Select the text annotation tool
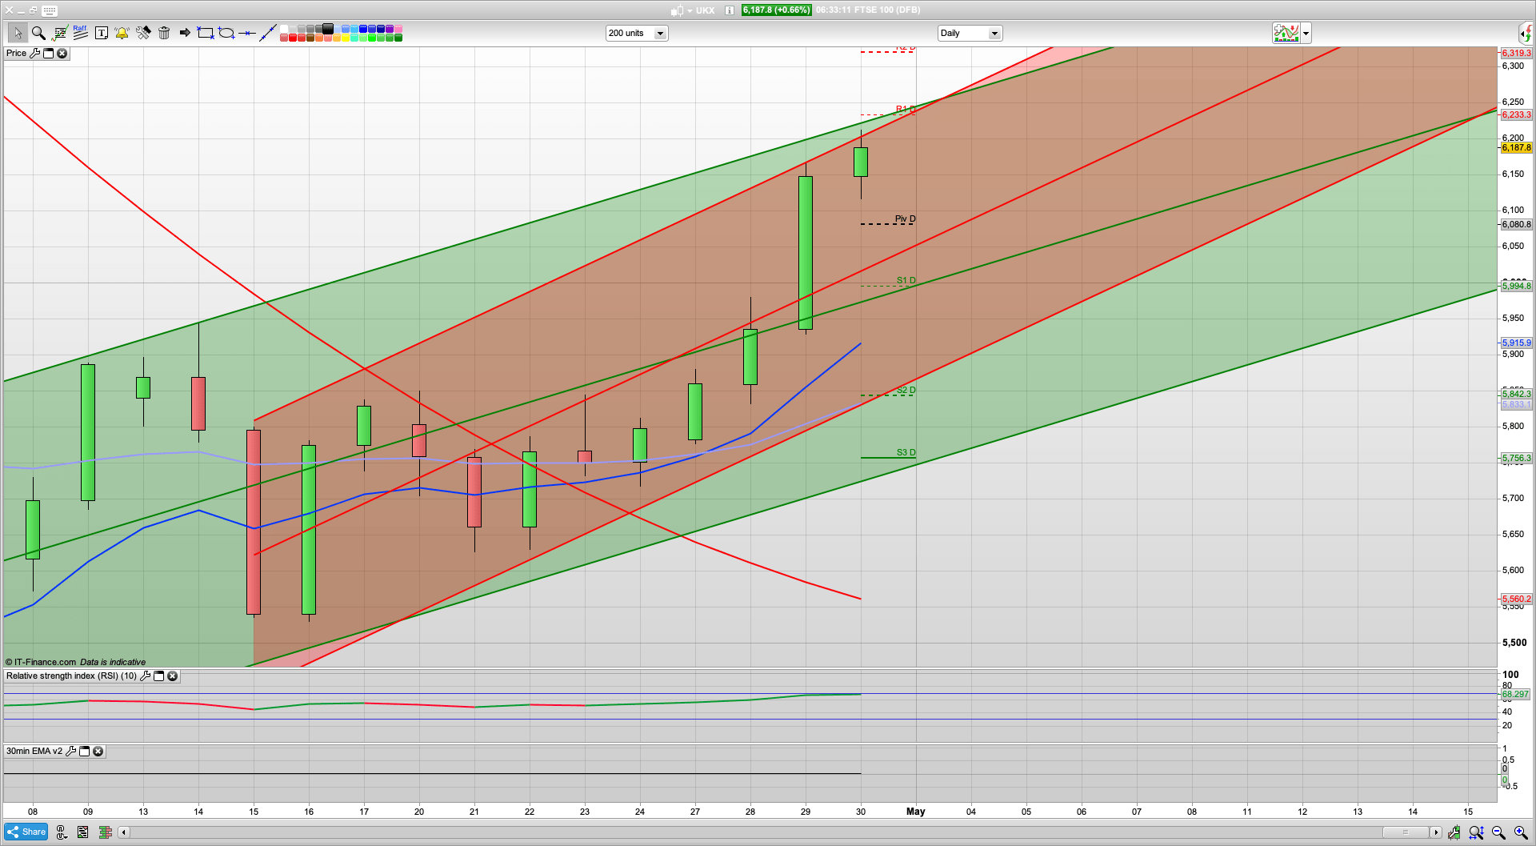The height and width of the screenshot is (846, 1536). point(102,33)
